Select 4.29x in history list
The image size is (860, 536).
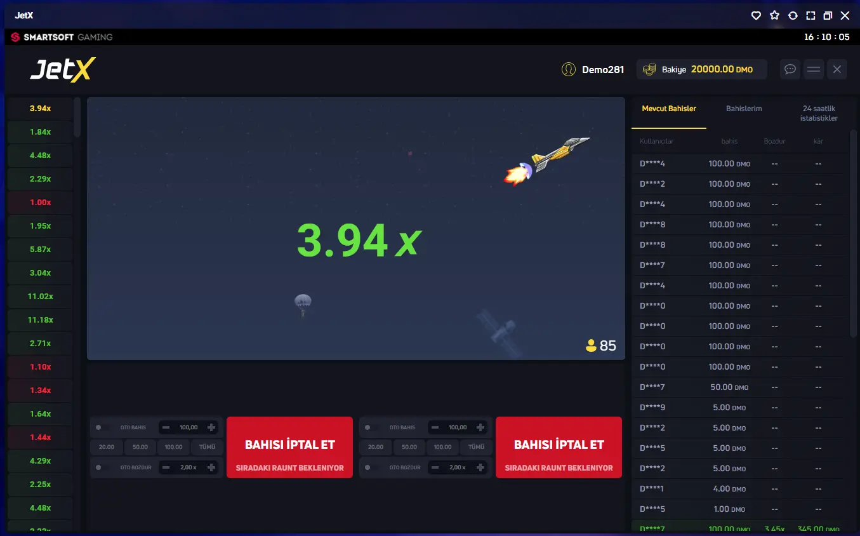pyautogui.click(x=40, y=461)
